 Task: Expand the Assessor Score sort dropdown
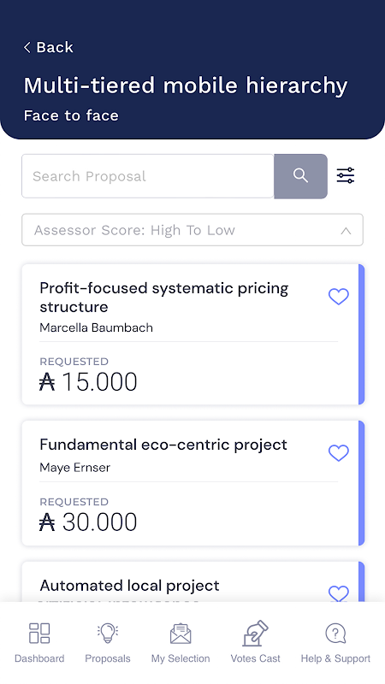tap(192, 230)
